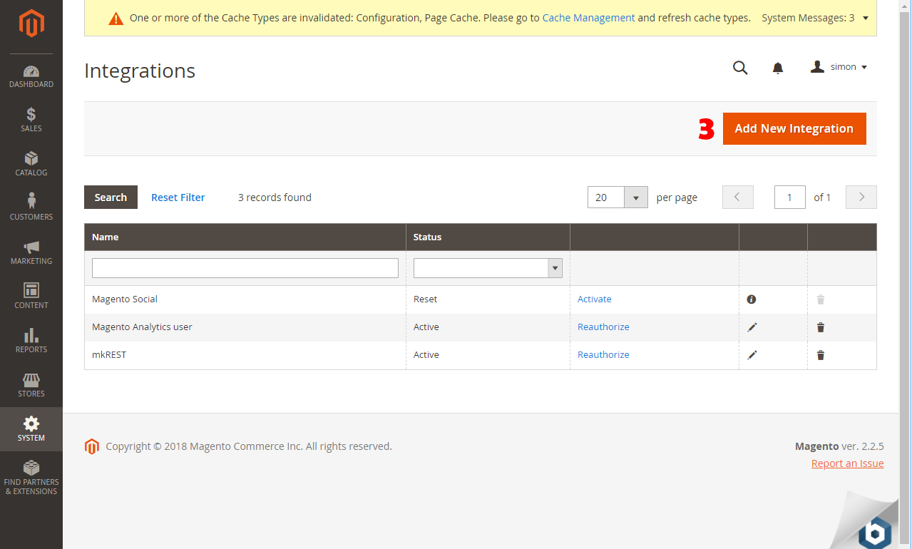This screenshot has width=912, height=549.
Task: Go to next page arrow
Action: click(x=861, y=197)
